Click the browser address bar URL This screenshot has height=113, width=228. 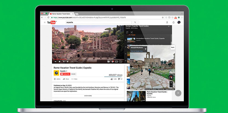89,18
